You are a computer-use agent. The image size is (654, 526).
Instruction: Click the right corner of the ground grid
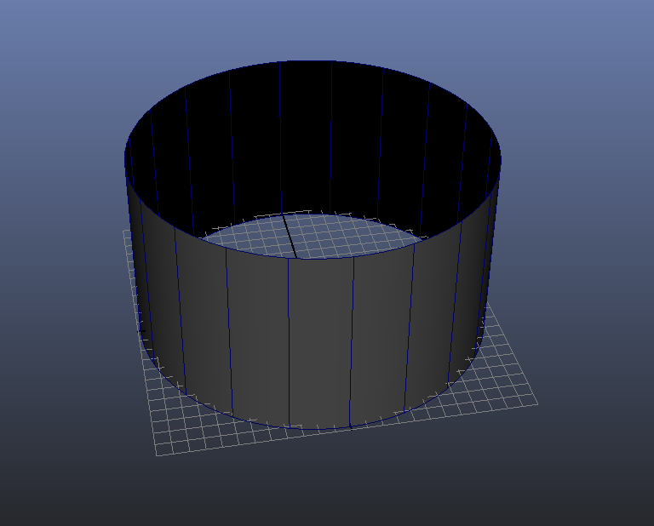[536, 400]
